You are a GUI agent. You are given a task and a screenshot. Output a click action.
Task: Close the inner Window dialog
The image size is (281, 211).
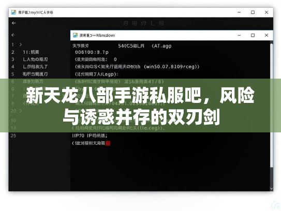[x=267, y=35]
